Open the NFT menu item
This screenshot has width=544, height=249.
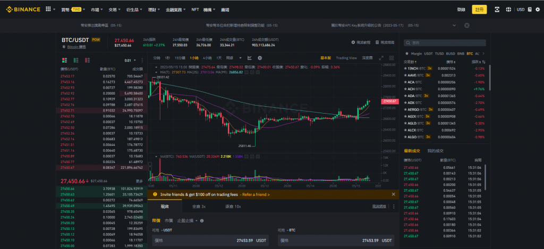[195, 10]
